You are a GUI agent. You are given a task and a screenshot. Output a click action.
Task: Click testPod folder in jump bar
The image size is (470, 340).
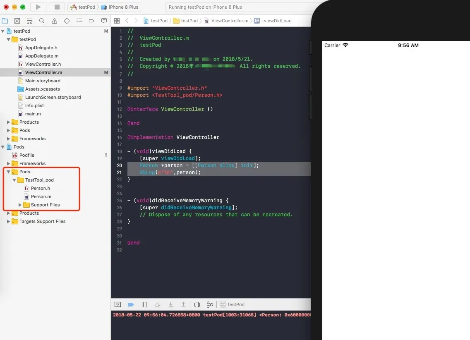point(186,21)
